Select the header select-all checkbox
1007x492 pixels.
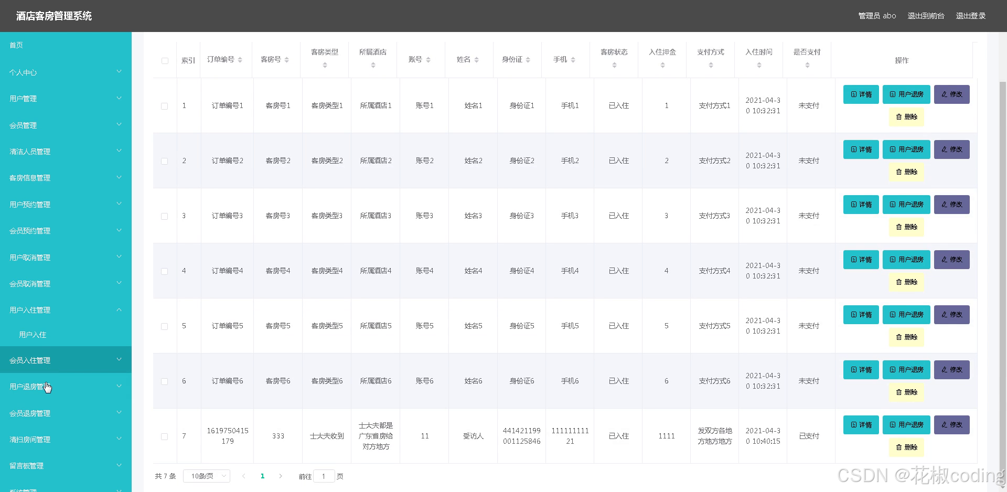coord(165,61)
